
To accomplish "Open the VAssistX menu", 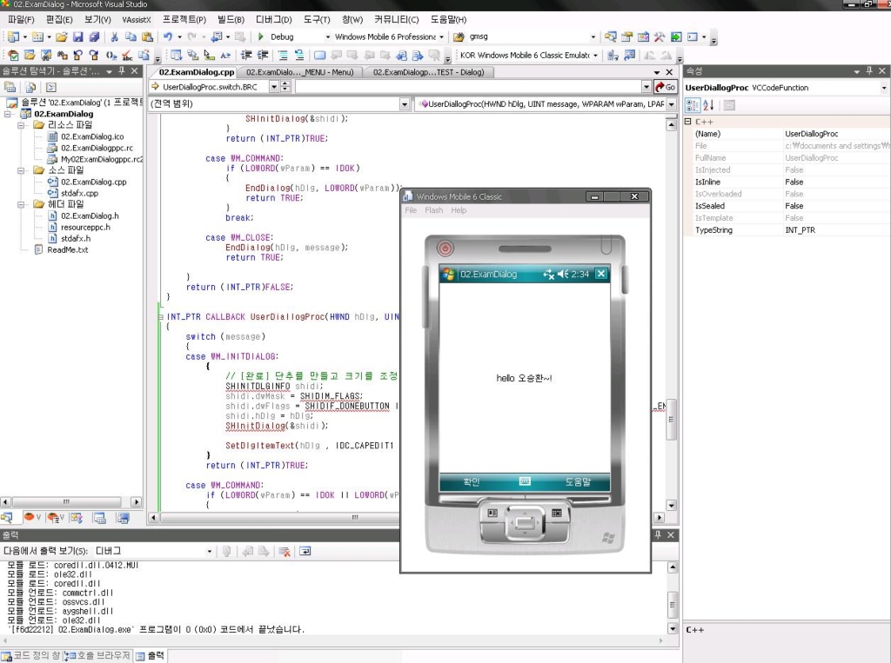I will [137, 19].
